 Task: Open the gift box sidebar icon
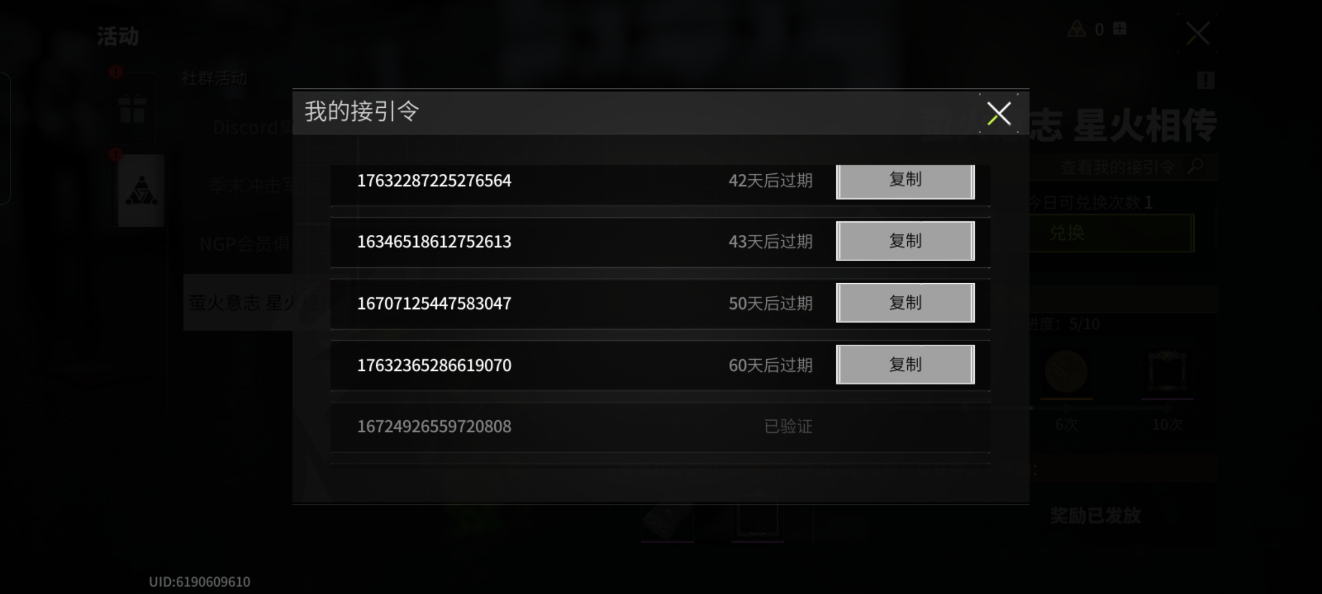pos(132,108)
